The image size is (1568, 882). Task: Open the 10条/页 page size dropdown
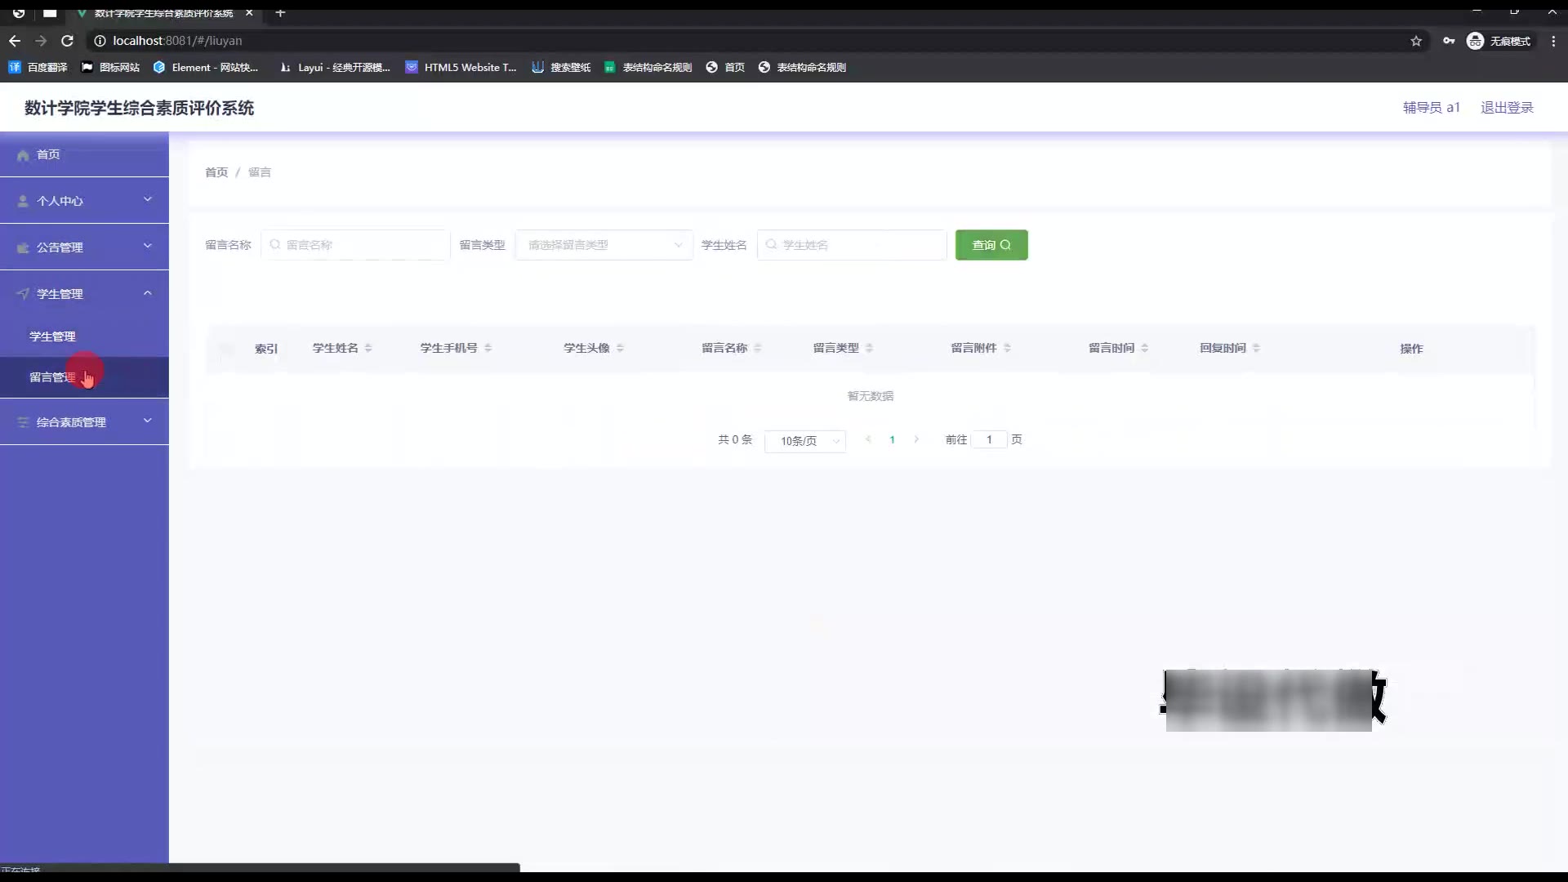[x=804, y=441]
